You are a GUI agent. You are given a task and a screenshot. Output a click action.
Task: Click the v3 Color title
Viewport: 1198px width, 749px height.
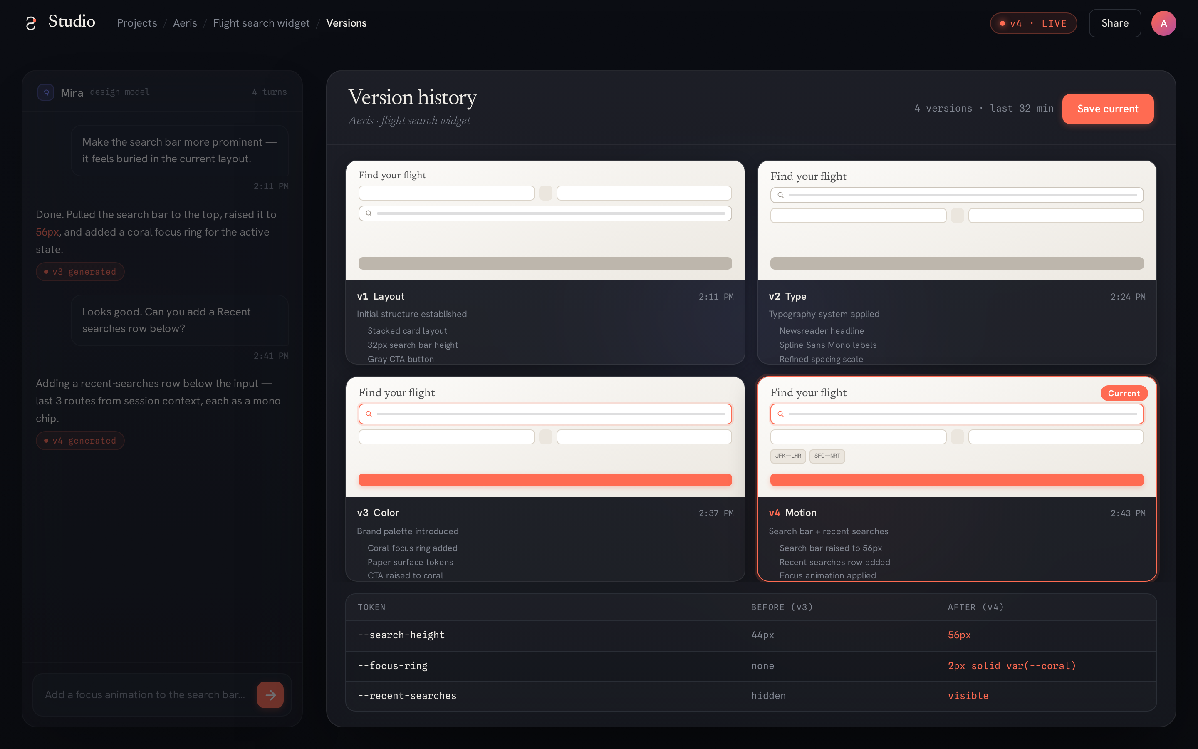tap(378, 513)
